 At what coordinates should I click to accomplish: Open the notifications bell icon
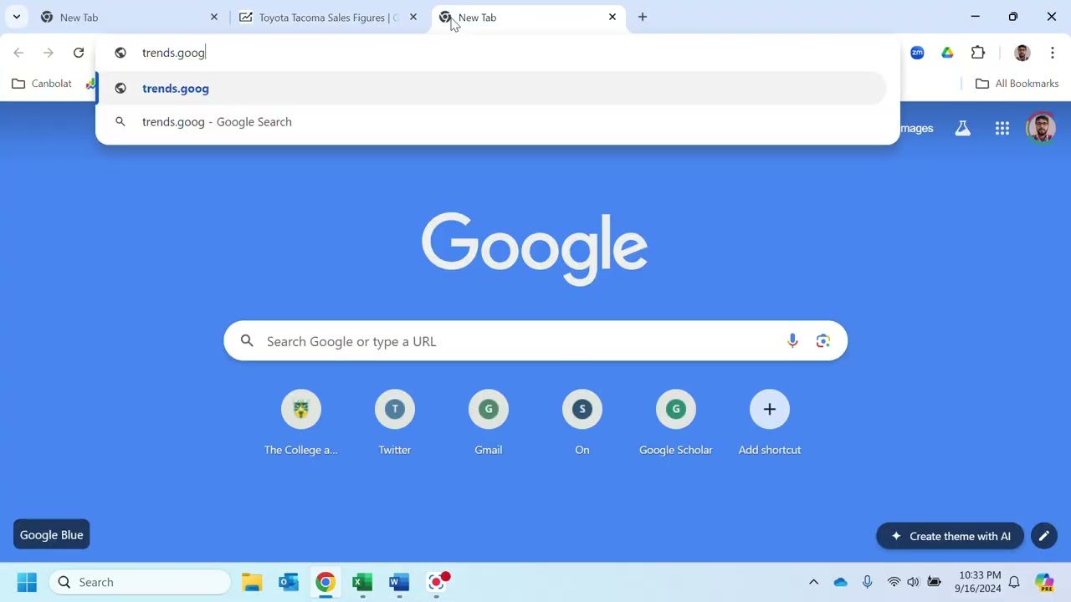point(1014,582)
